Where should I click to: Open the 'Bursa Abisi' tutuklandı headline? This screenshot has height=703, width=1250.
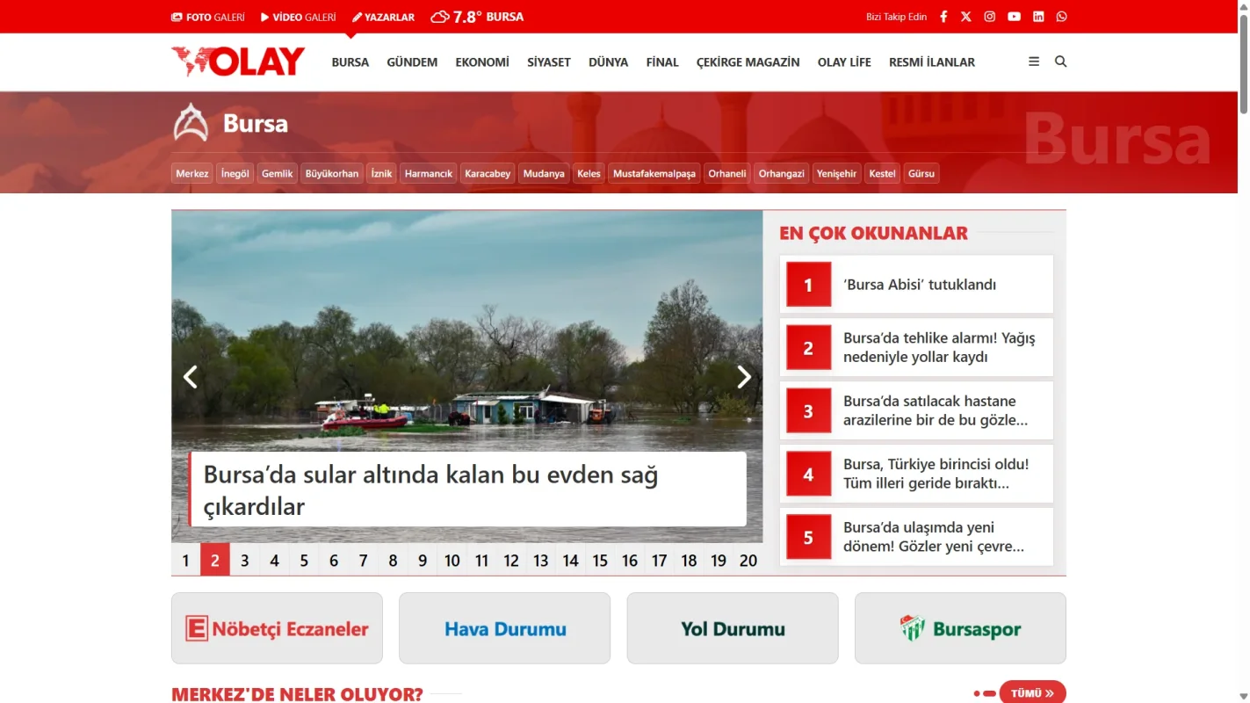(x=921, y=284)
